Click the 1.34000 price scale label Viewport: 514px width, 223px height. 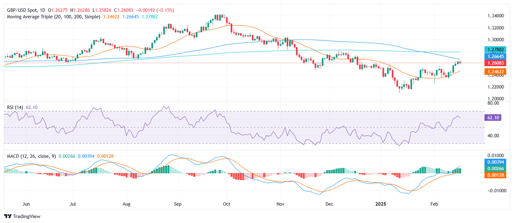pos(496,16)
